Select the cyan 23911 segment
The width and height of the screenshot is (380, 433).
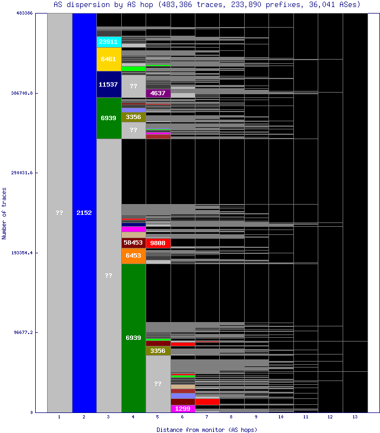(x=109, y=42)
